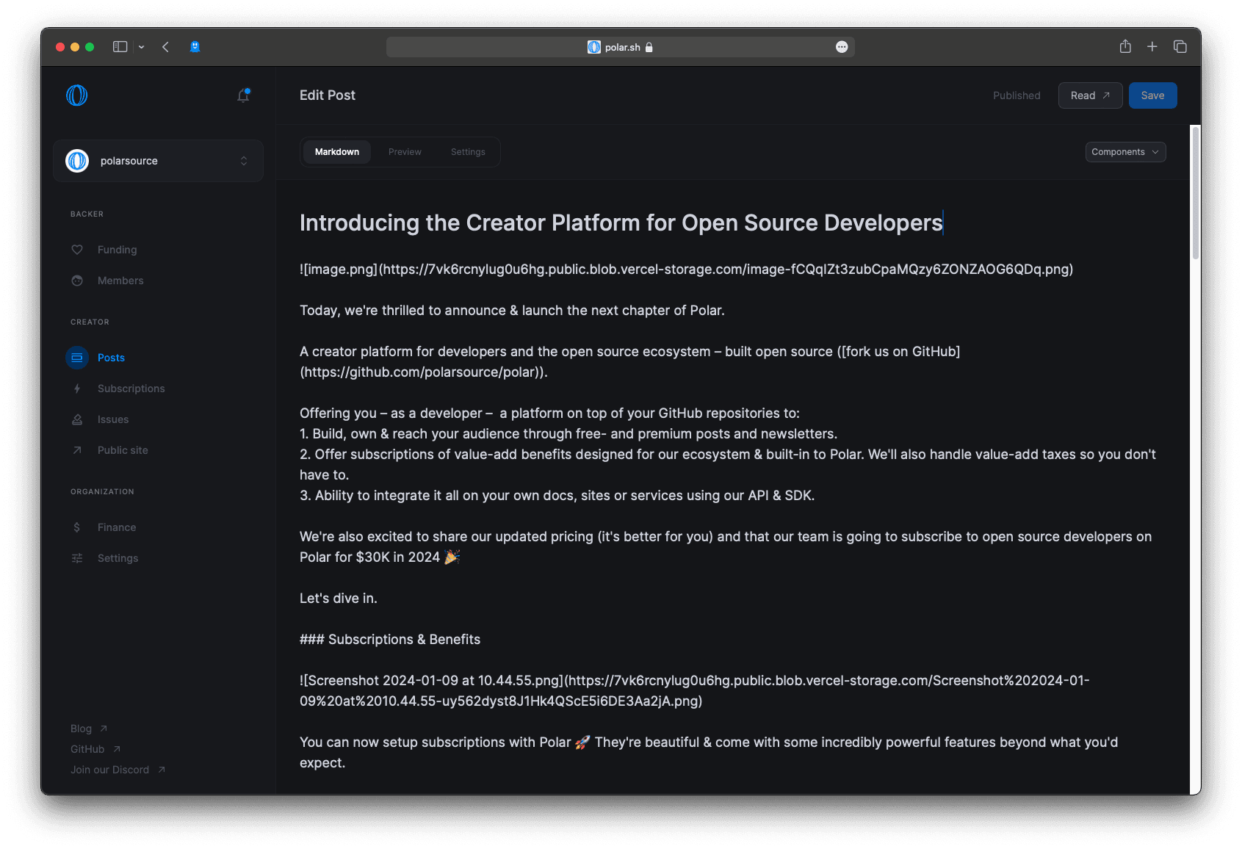The height and width of the screenshot is (849, 1242).
Task: Open Funding in the sidebar
Action: tap(118, 250)
